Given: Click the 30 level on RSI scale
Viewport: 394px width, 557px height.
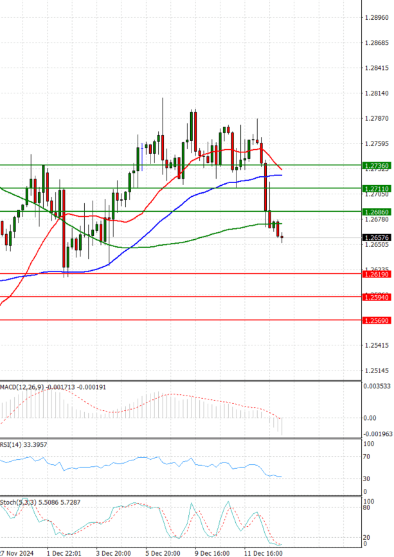Looking at the screenshot, I should [366, 479].
